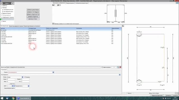Click the Сохранить button
Viewport: 179px width, 100px height.
pyautogui.click(x=168, y=96)
